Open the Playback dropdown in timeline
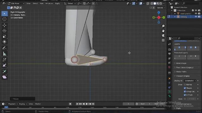Viewport: 202px width, 113px height. click(x=13, y=104)
